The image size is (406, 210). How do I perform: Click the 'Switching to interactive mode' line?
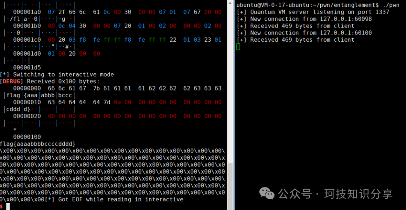[x=57, y=74]
